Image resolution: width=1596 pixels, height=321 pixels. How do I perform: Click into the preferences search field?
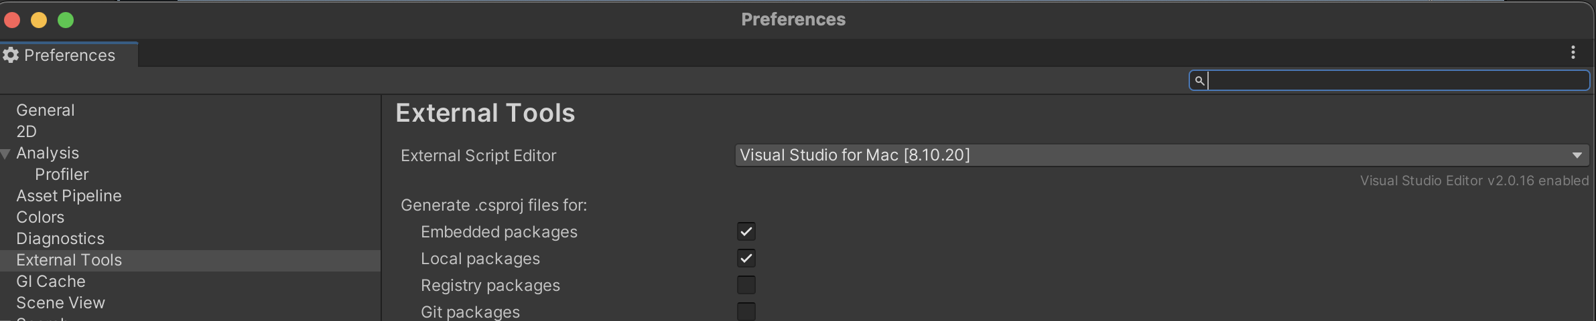point(1394,81)
